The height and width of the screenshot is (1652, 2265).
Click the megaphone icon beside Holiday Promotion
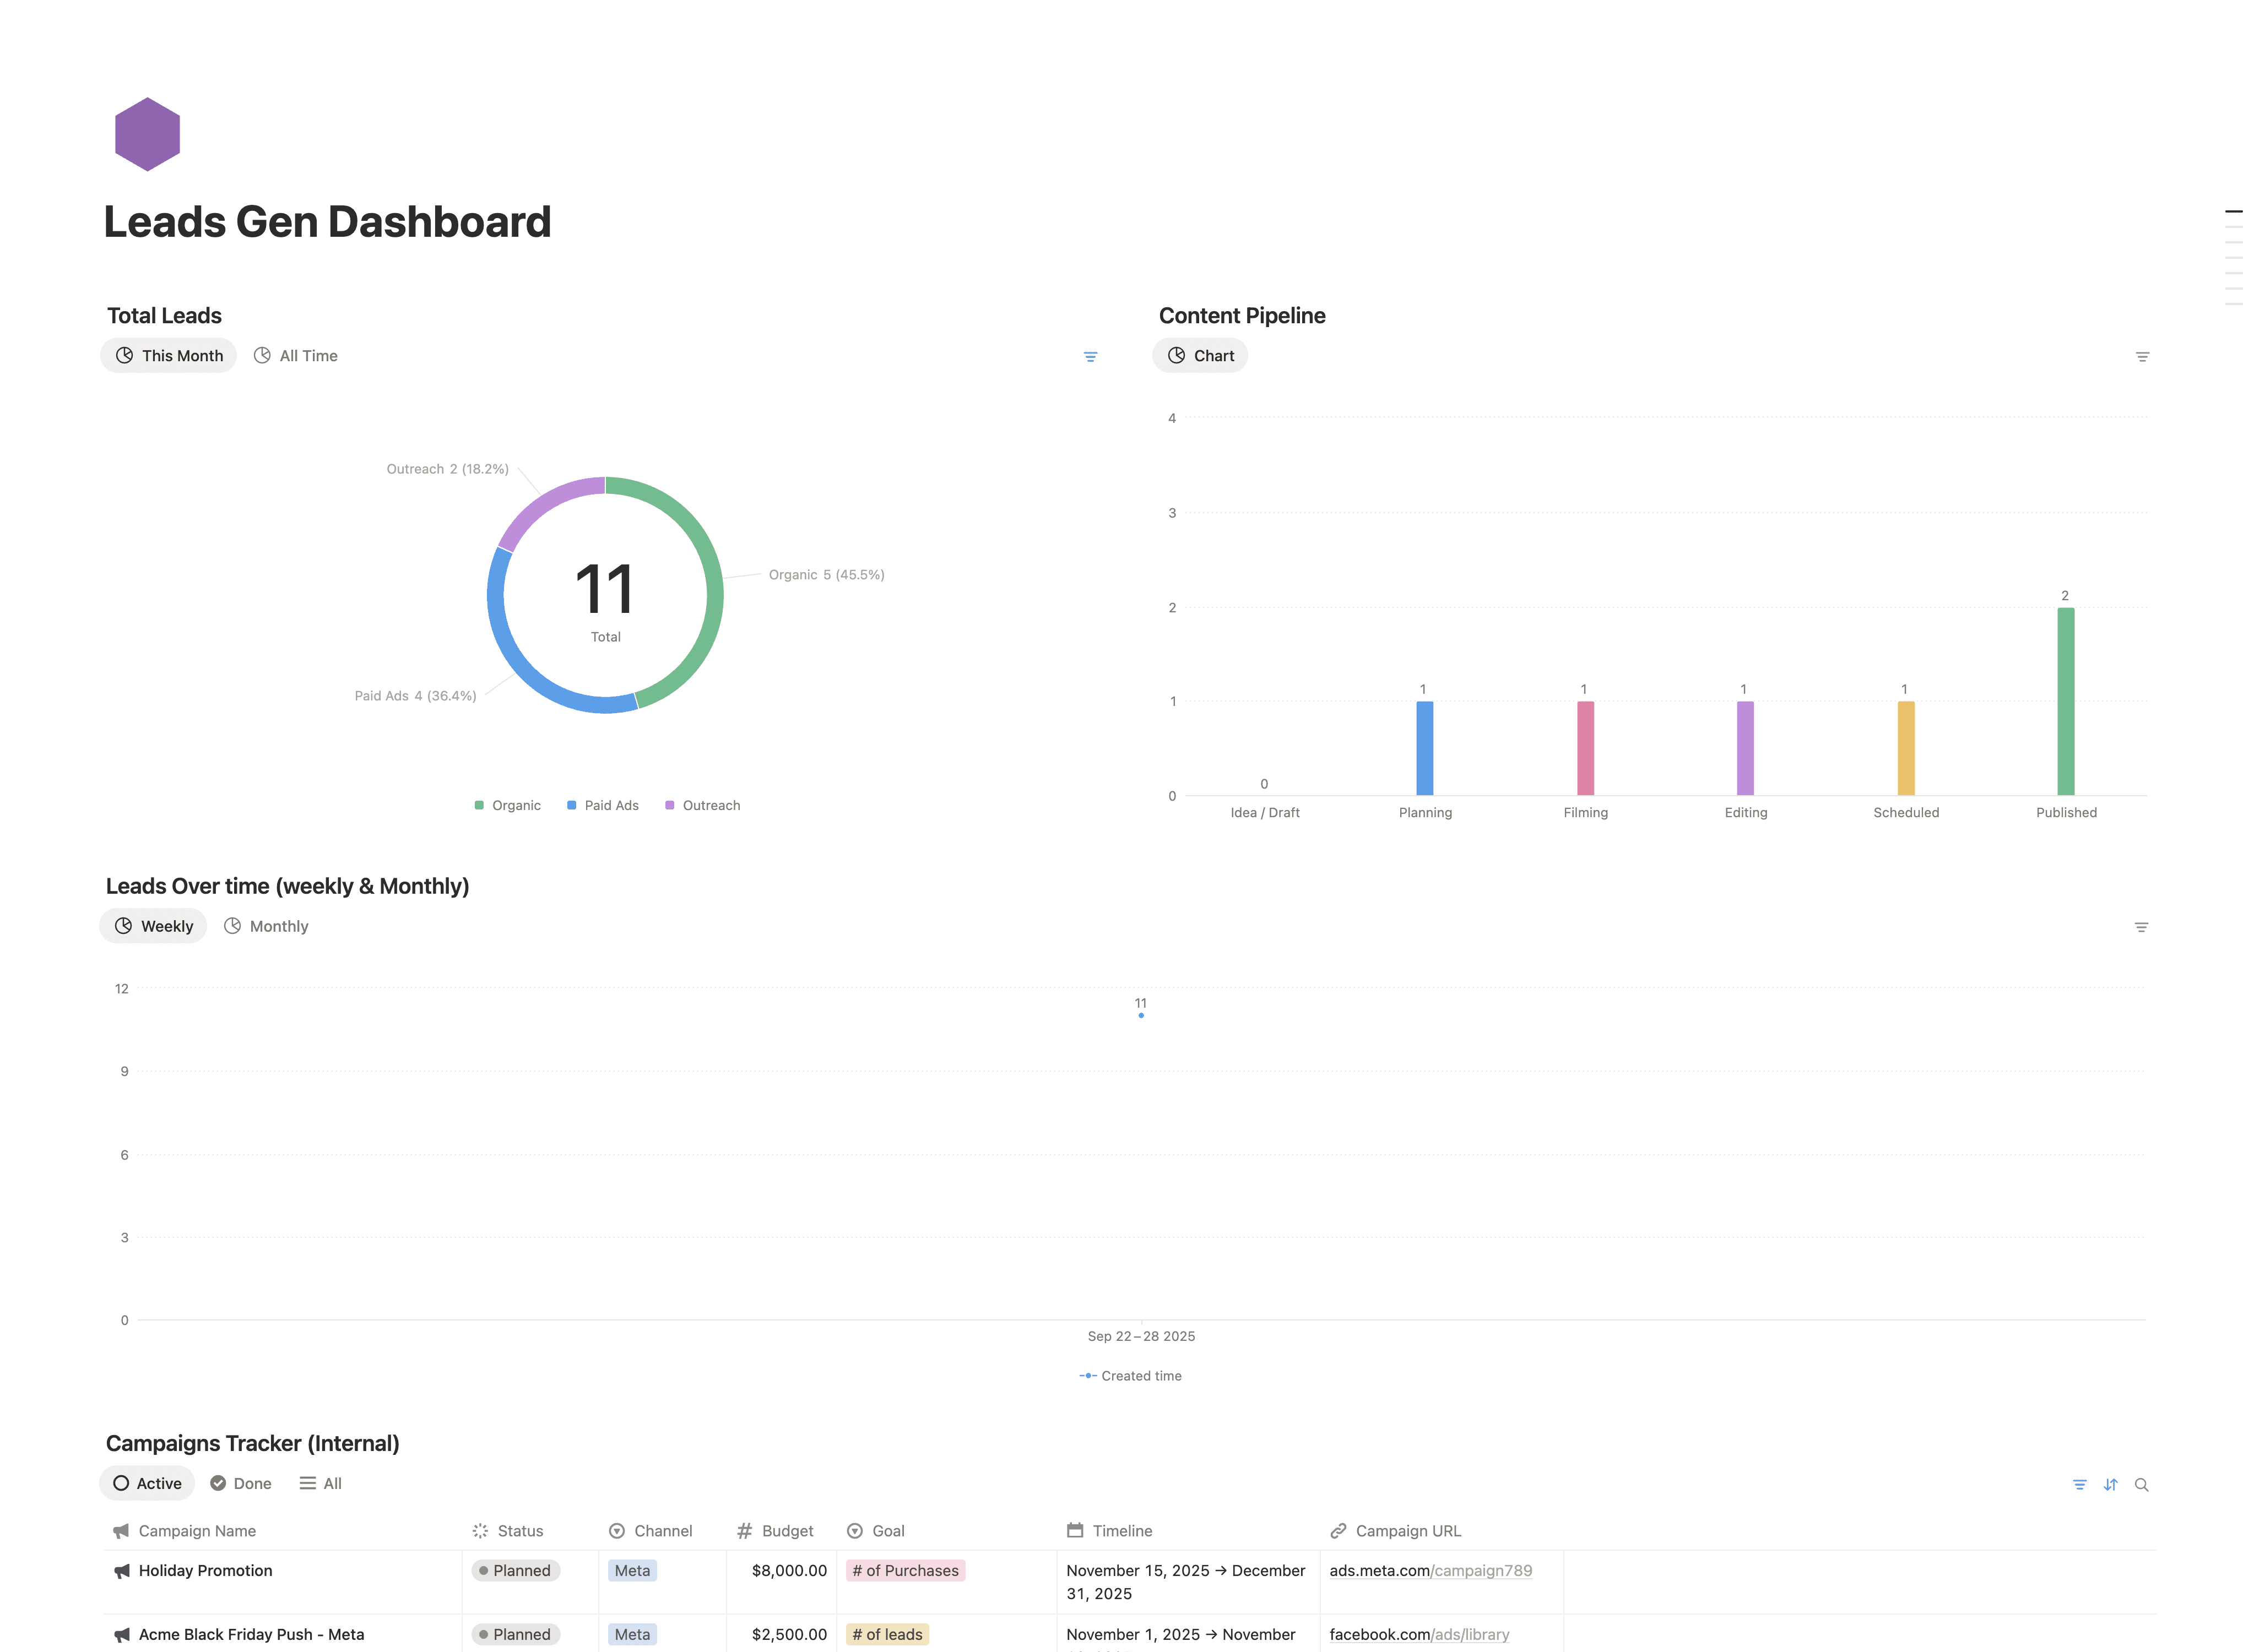tap(122, 1571)
